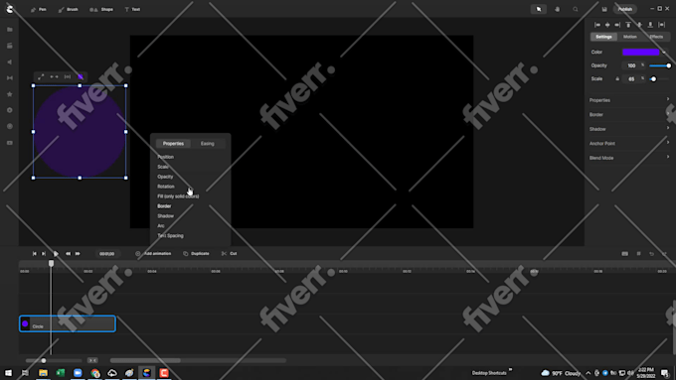The image size is (676, 380).
Task: Open the transitions bowtie icon in sidebar
Action: pyautogui.click(x=10, y=78)
